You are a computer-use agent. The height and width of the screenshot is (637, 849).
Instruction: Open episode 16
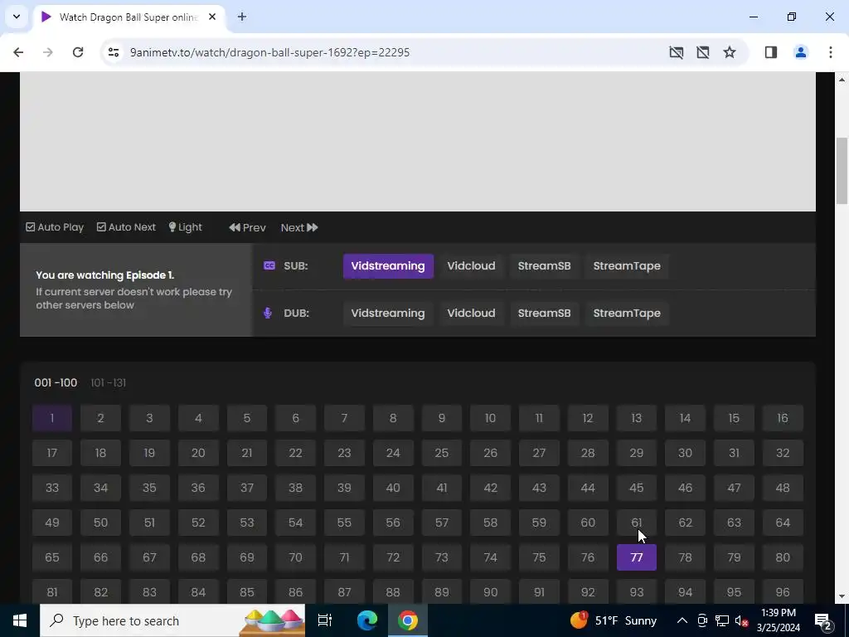coord(783,418)
